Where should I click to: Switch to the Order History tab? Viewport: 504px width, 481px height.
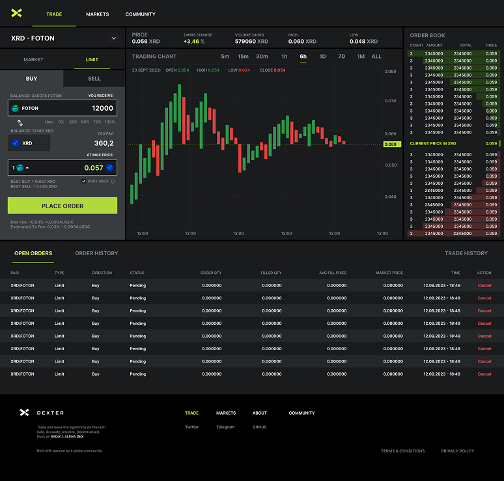point(96,253)
